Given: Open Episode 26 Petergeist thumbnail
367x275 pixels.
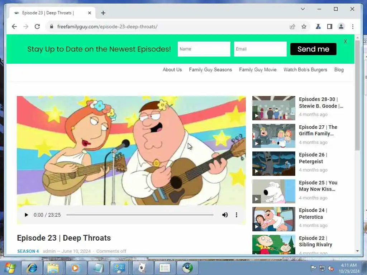Looking at the screenshot, I should tap(273, 164).
